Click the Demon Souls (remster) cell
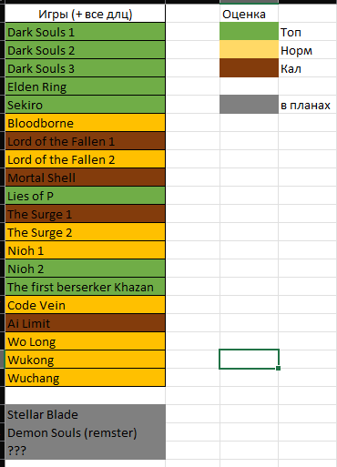The width and height of the screenshot is (337, 467). tap(86, 432)
